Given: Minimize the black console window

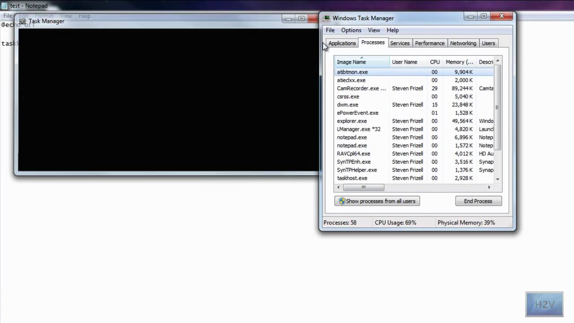Looking at the screenshot, I should (289, 19).
